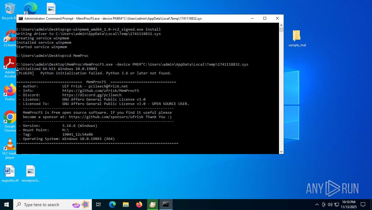Click the taskbar search box
Viewport: 372px width, 210px height.
52,205
